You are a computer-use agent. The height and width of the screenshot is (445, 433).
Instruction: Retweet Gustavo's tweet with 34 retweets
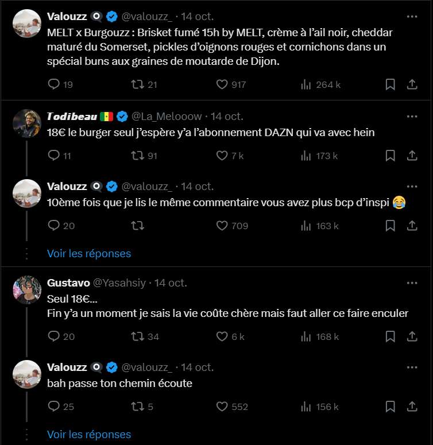click(137, 336)
